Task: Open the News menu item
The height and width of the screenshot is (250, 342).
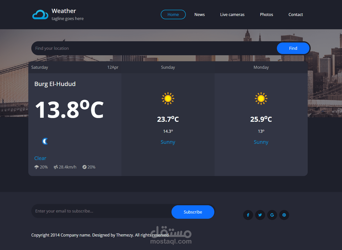Action: pyautogui.click(x=200, y=14)
